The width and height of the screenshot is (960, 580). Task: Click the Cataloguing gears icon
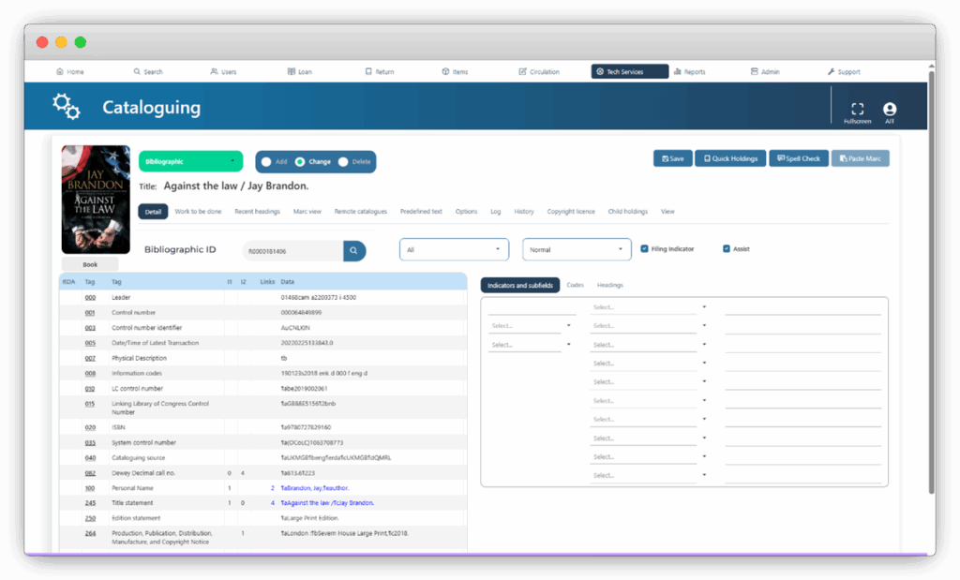(x=67, y=107)
